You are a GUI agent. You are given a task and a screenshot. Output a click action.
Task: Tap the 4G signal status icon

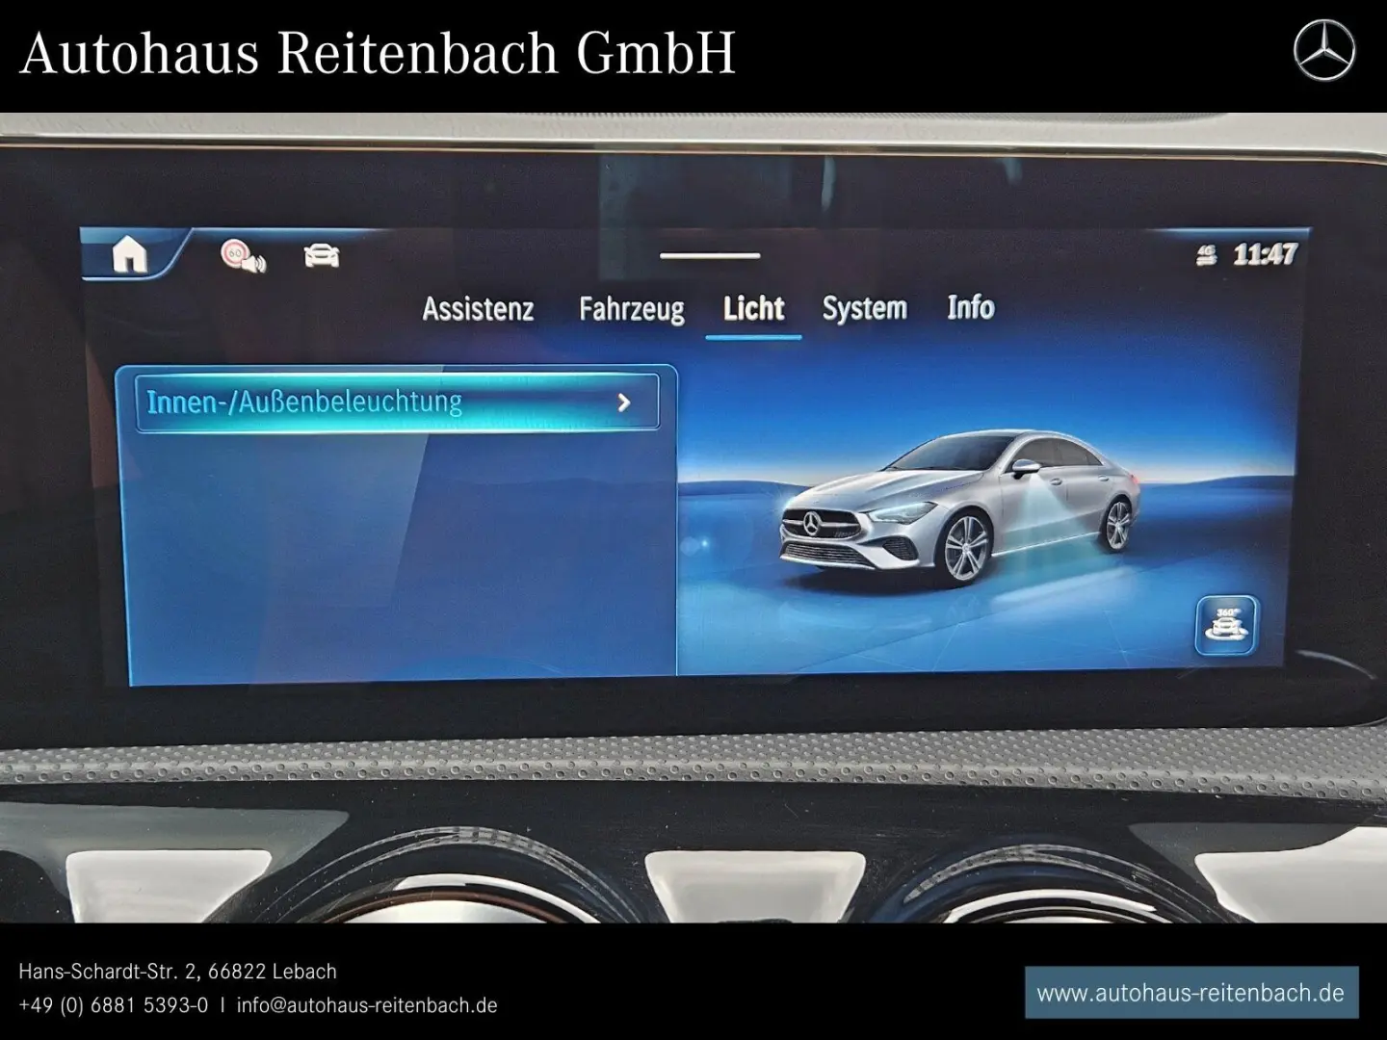pyautogui.click(x=1206, y=255)
